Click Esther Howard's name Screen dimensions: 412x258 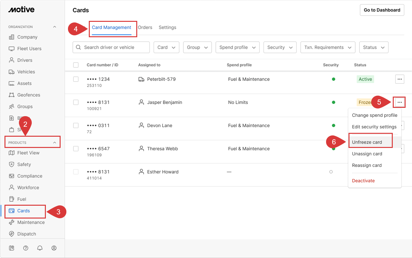[x=163, y=172]
